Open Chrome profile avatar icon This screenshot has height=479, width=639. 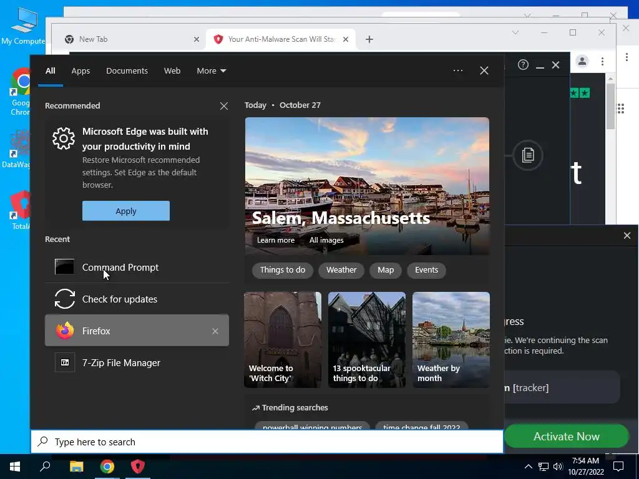tap(582, 62)
